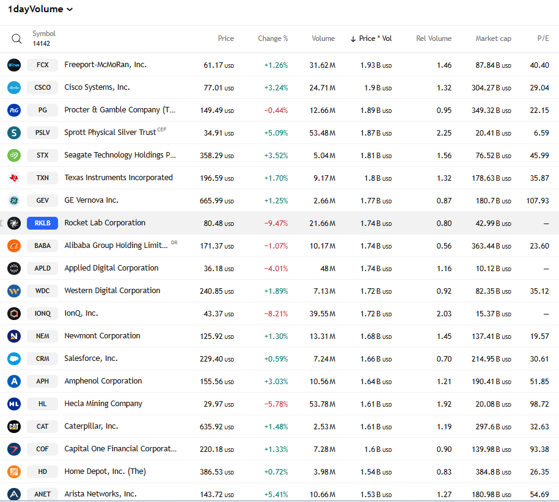The image size is (559, 502).
Task: Click GE Vernova's 107.93 P/E value
Action: 538,201
